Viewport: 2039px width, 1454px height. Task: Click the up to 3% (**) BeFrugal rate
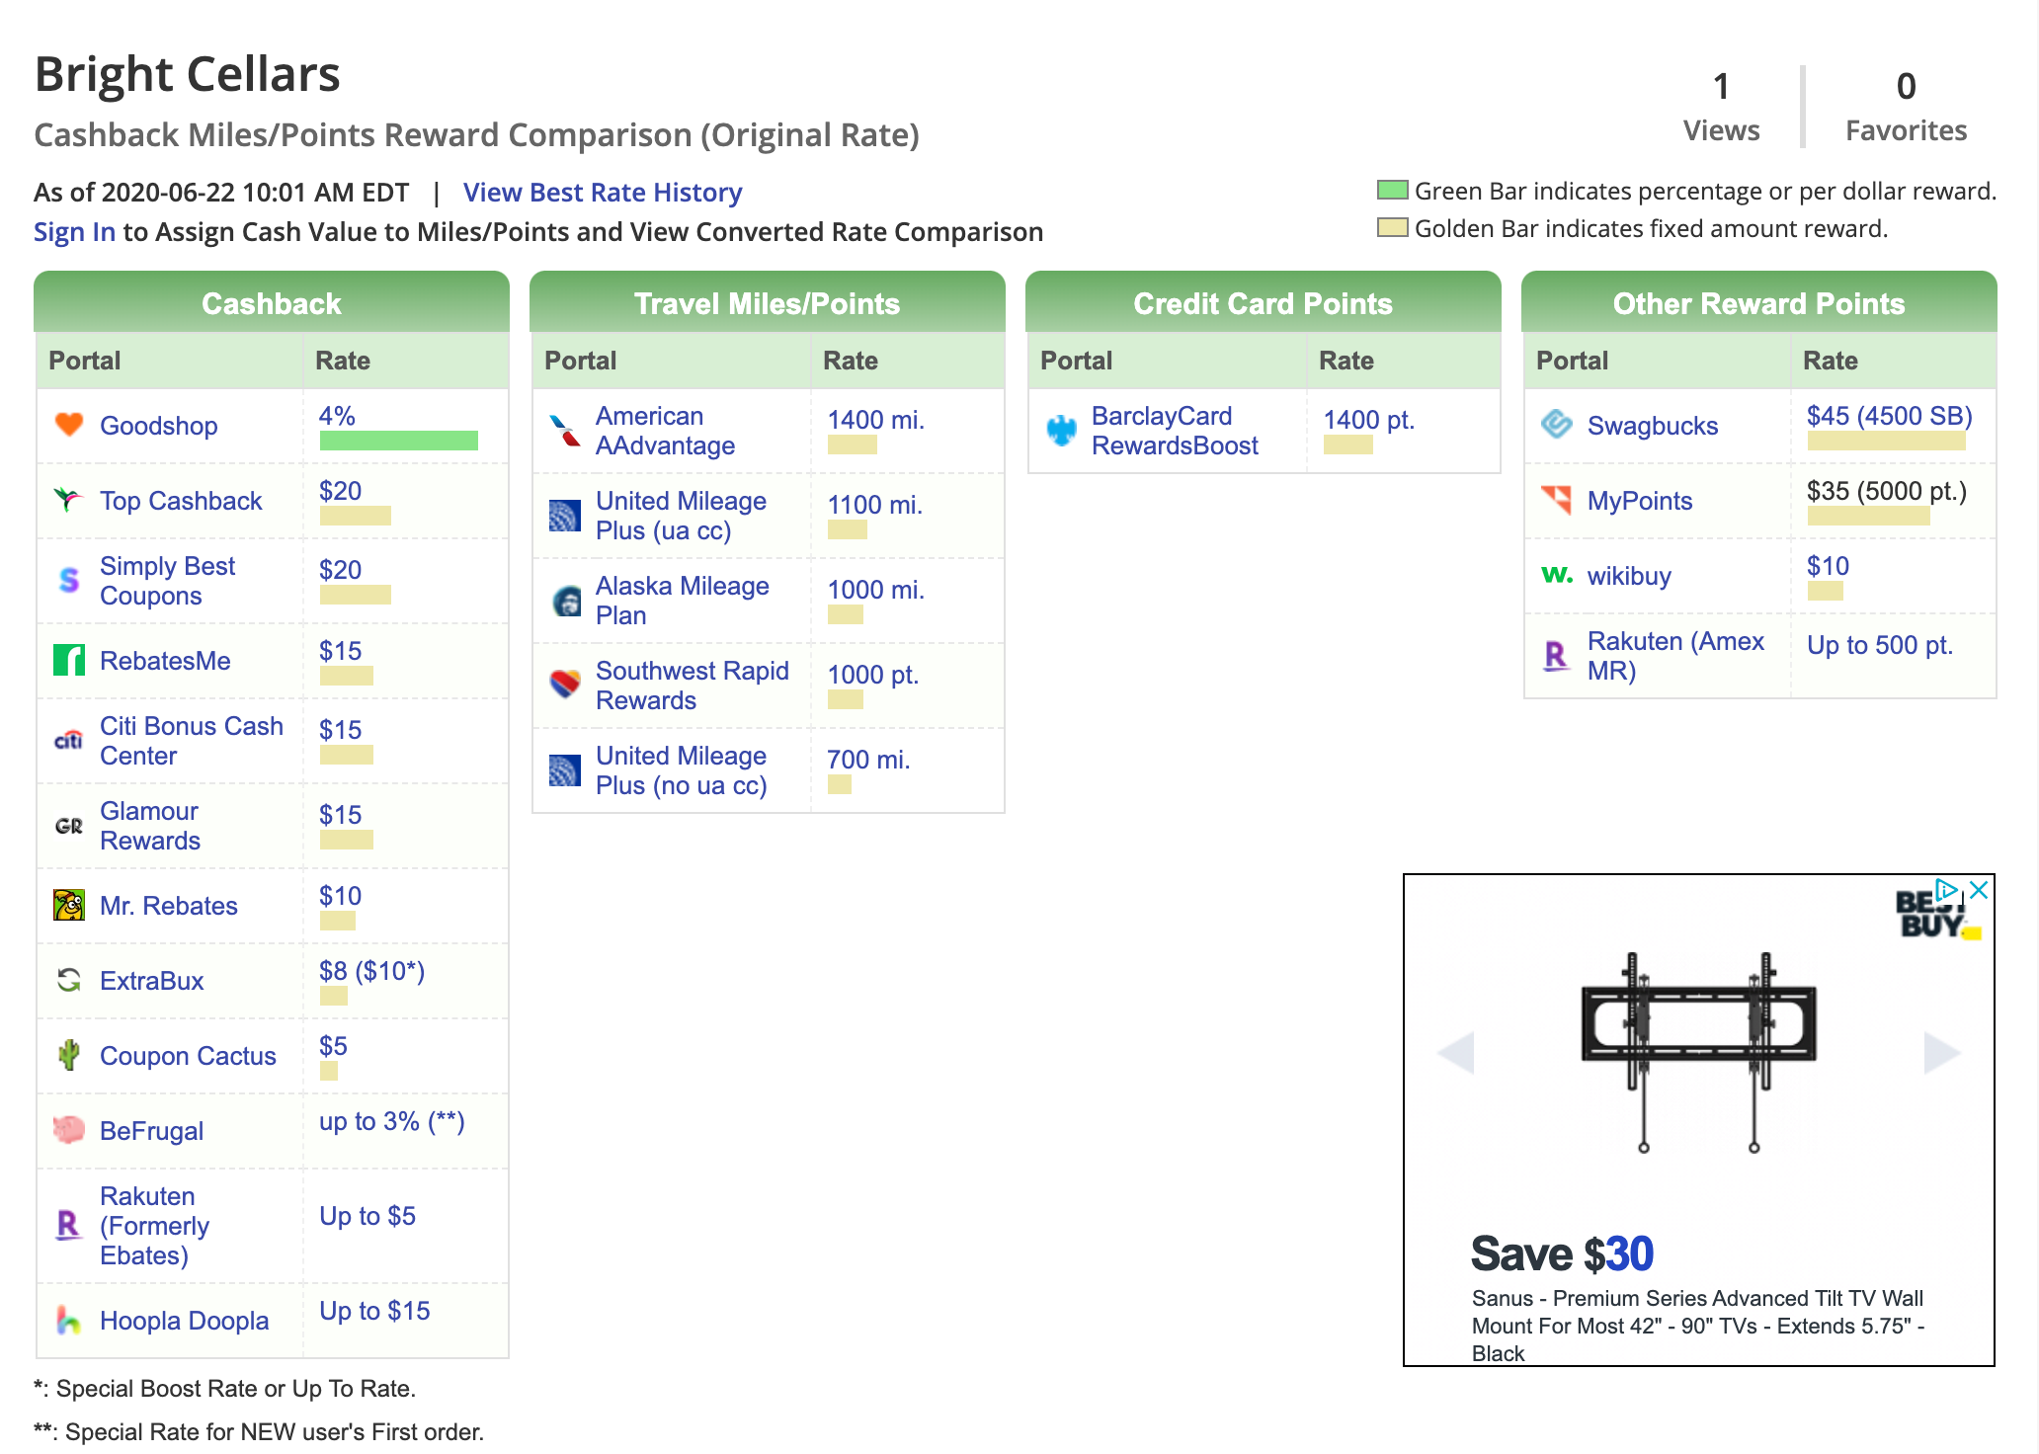click(391, 1121)
